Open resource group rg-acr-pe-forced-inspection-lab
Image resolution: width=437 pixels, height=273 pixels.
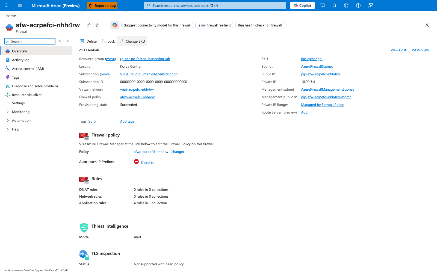[x=145, y=59]
